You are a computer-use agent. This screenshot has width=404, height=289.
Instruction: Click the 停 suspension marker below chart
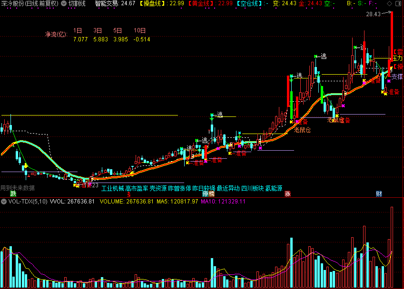(206, 193)
